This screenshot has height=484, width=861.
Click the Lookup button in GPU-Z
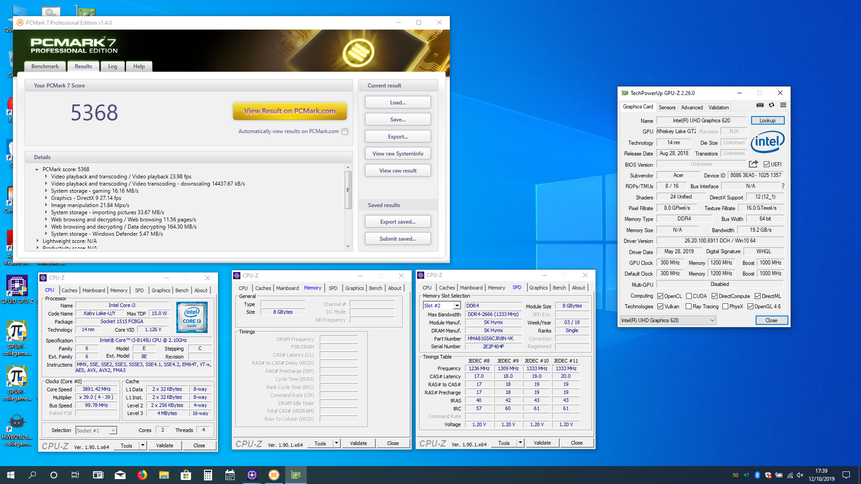[767, 121]
